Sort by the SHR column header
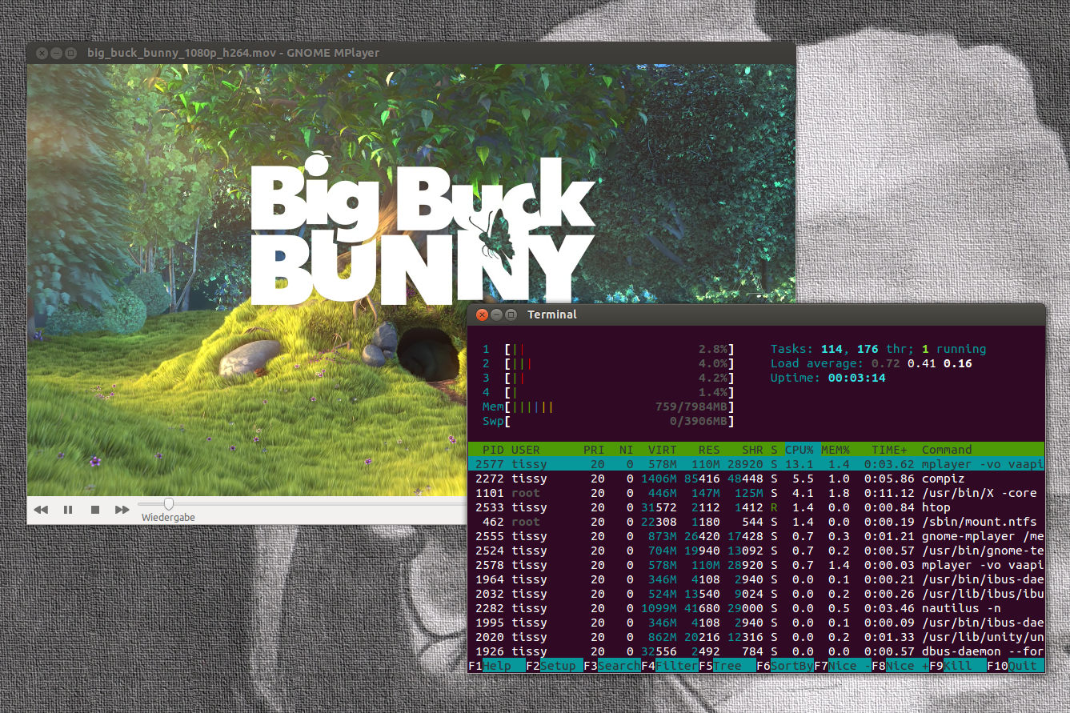Image resolution: width=1070 pixels, height=713 pixels. pos(752,450)
